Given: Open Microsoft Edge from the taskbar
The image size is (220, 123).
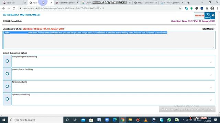Looking at the screenshot, I should [115, 120].
